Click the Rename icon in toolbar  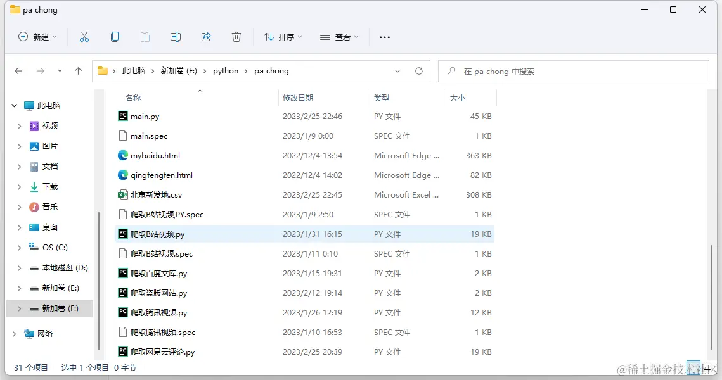(176, 37)
